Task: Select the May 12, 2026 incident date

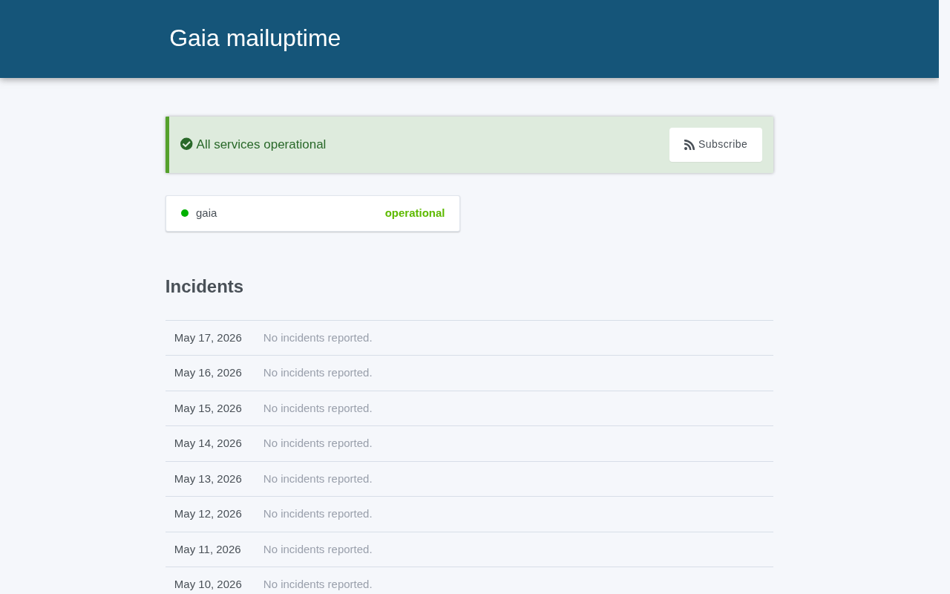Action: tap(208, 514)
